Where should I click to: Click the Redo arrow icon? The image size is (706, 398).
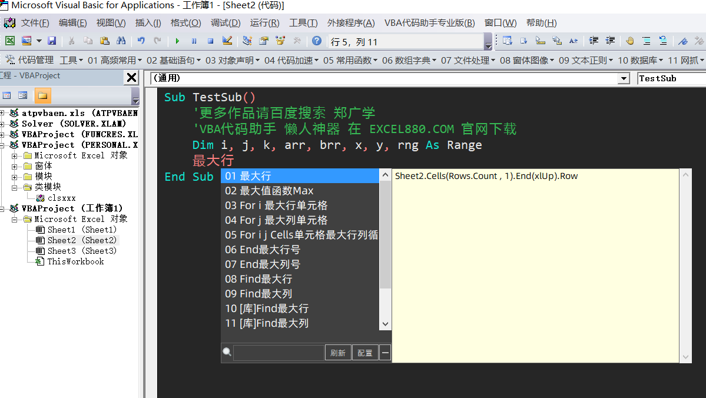pyautogui.click(x=158, y=41)
